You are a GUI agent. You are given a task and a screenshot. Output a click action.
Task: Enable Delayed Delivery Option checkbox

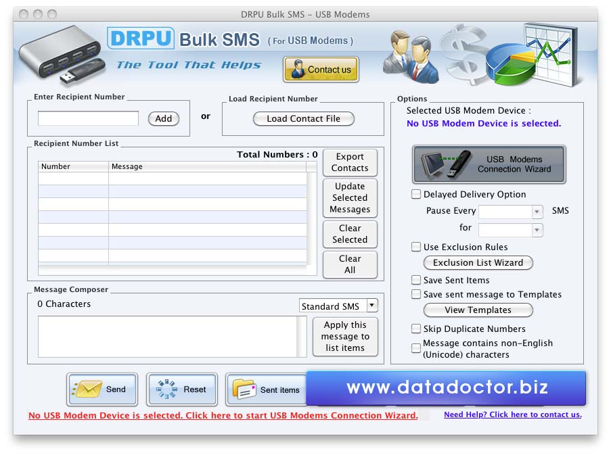click(x=416, y=194)
